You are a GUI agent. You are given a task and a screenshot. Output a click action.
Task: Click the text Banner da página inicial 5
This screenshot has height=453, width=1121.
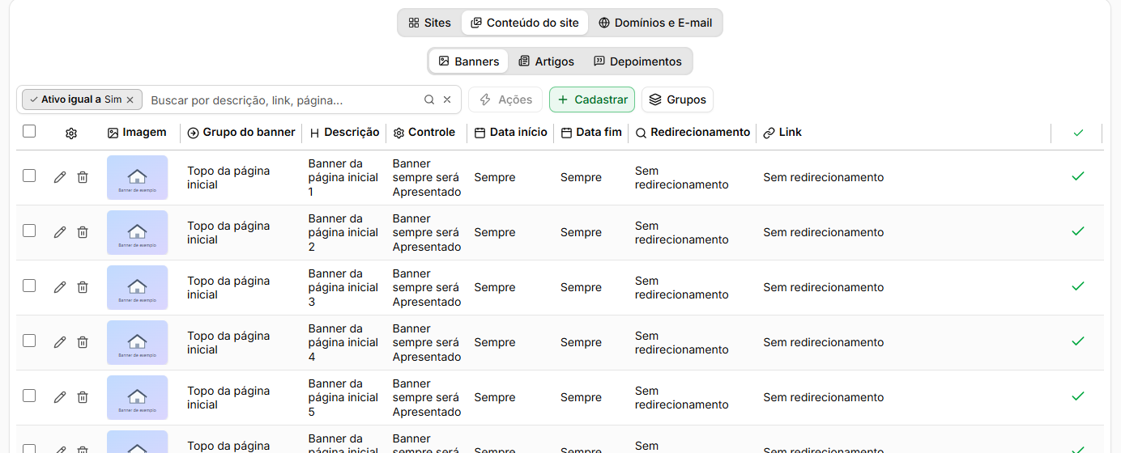click(x=343, y=397)
